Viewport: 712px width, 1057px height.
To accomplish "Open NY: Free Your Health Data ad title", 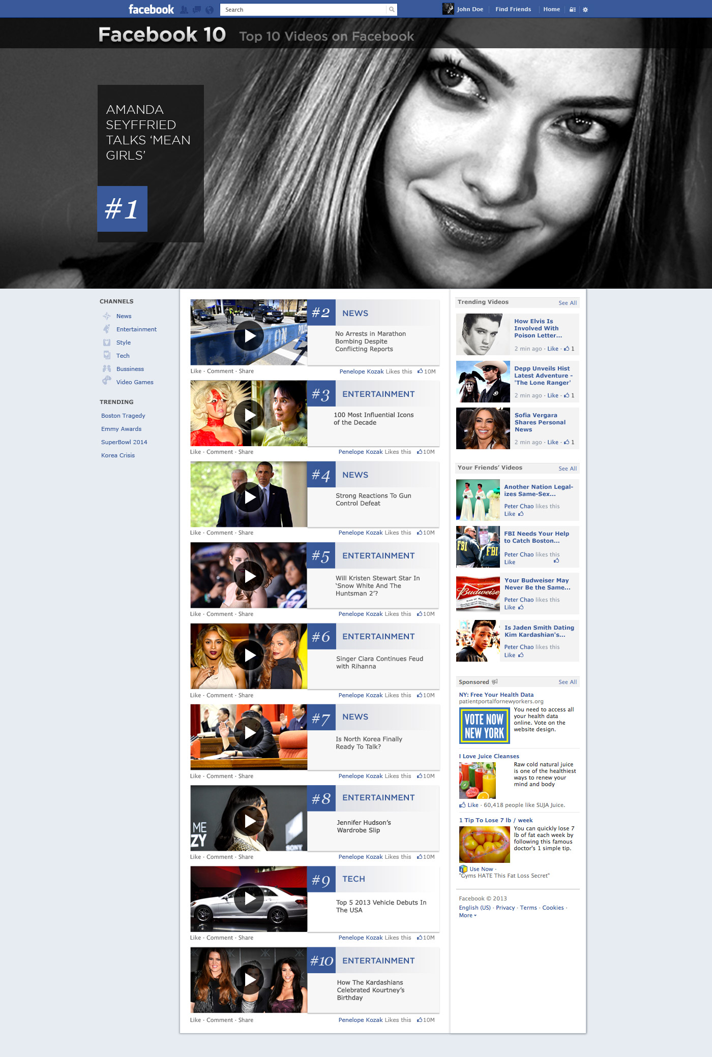I will (496, 695).
